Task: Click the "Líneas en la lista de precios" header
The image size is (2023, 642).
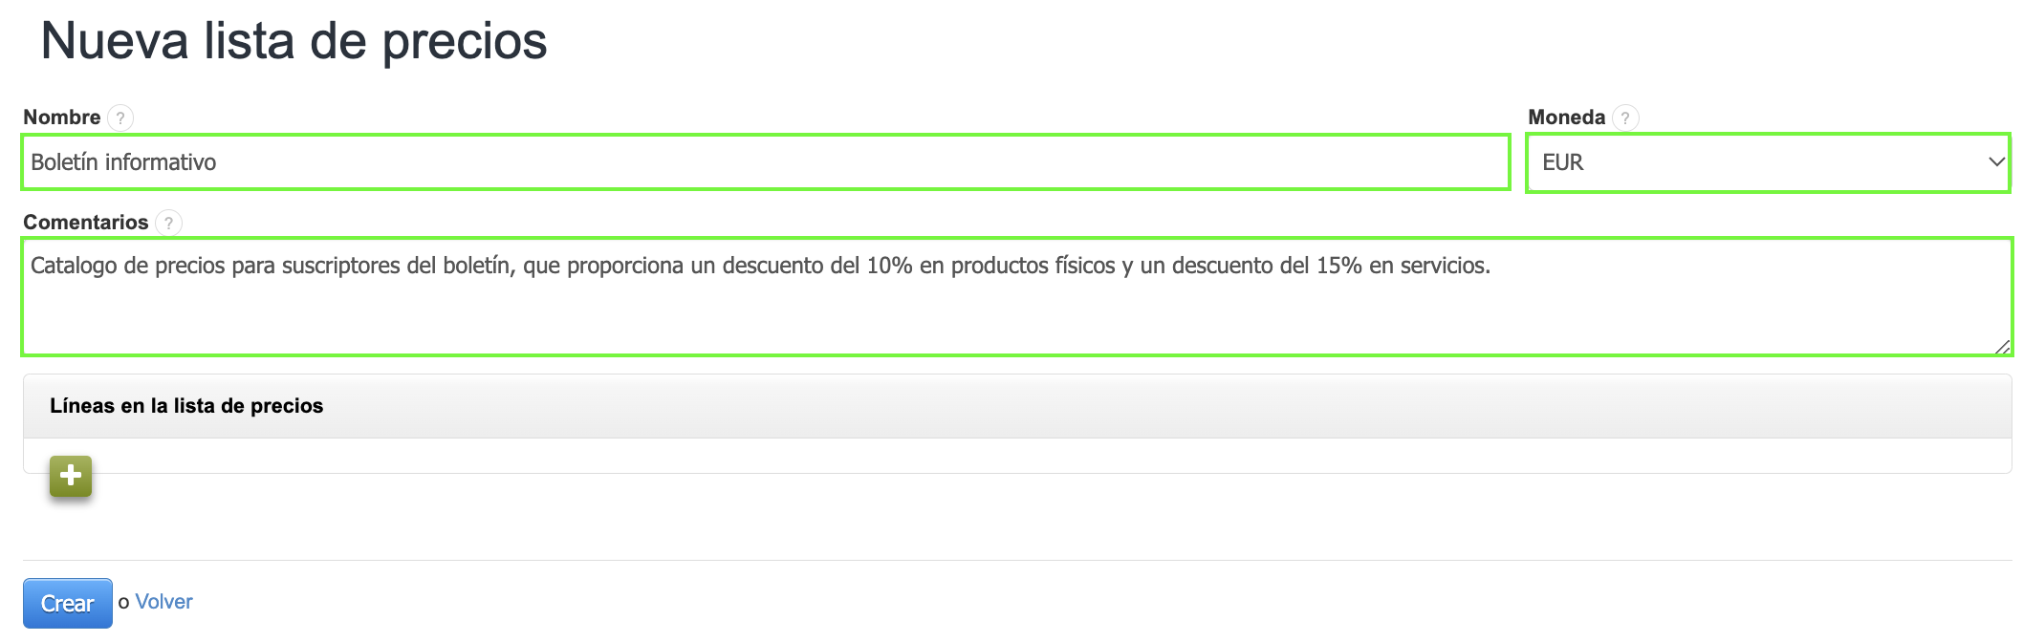Action: pos(186,406)
